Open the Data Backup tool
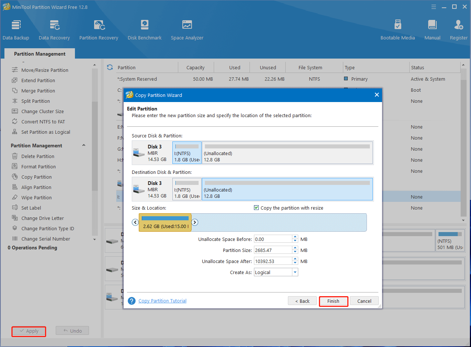The width and height of the screenshot is (471, 347). pyautogui.click(x=16, y=30)
